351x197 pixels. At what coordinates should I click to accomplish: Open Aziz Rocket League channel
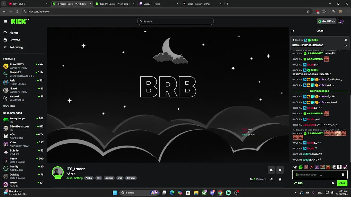[x=23, y=82]
